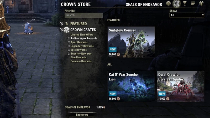Select the Coral Crawler Dwarven Spider tile
This screenshot has height=118, width=210.
pos(181,86)
